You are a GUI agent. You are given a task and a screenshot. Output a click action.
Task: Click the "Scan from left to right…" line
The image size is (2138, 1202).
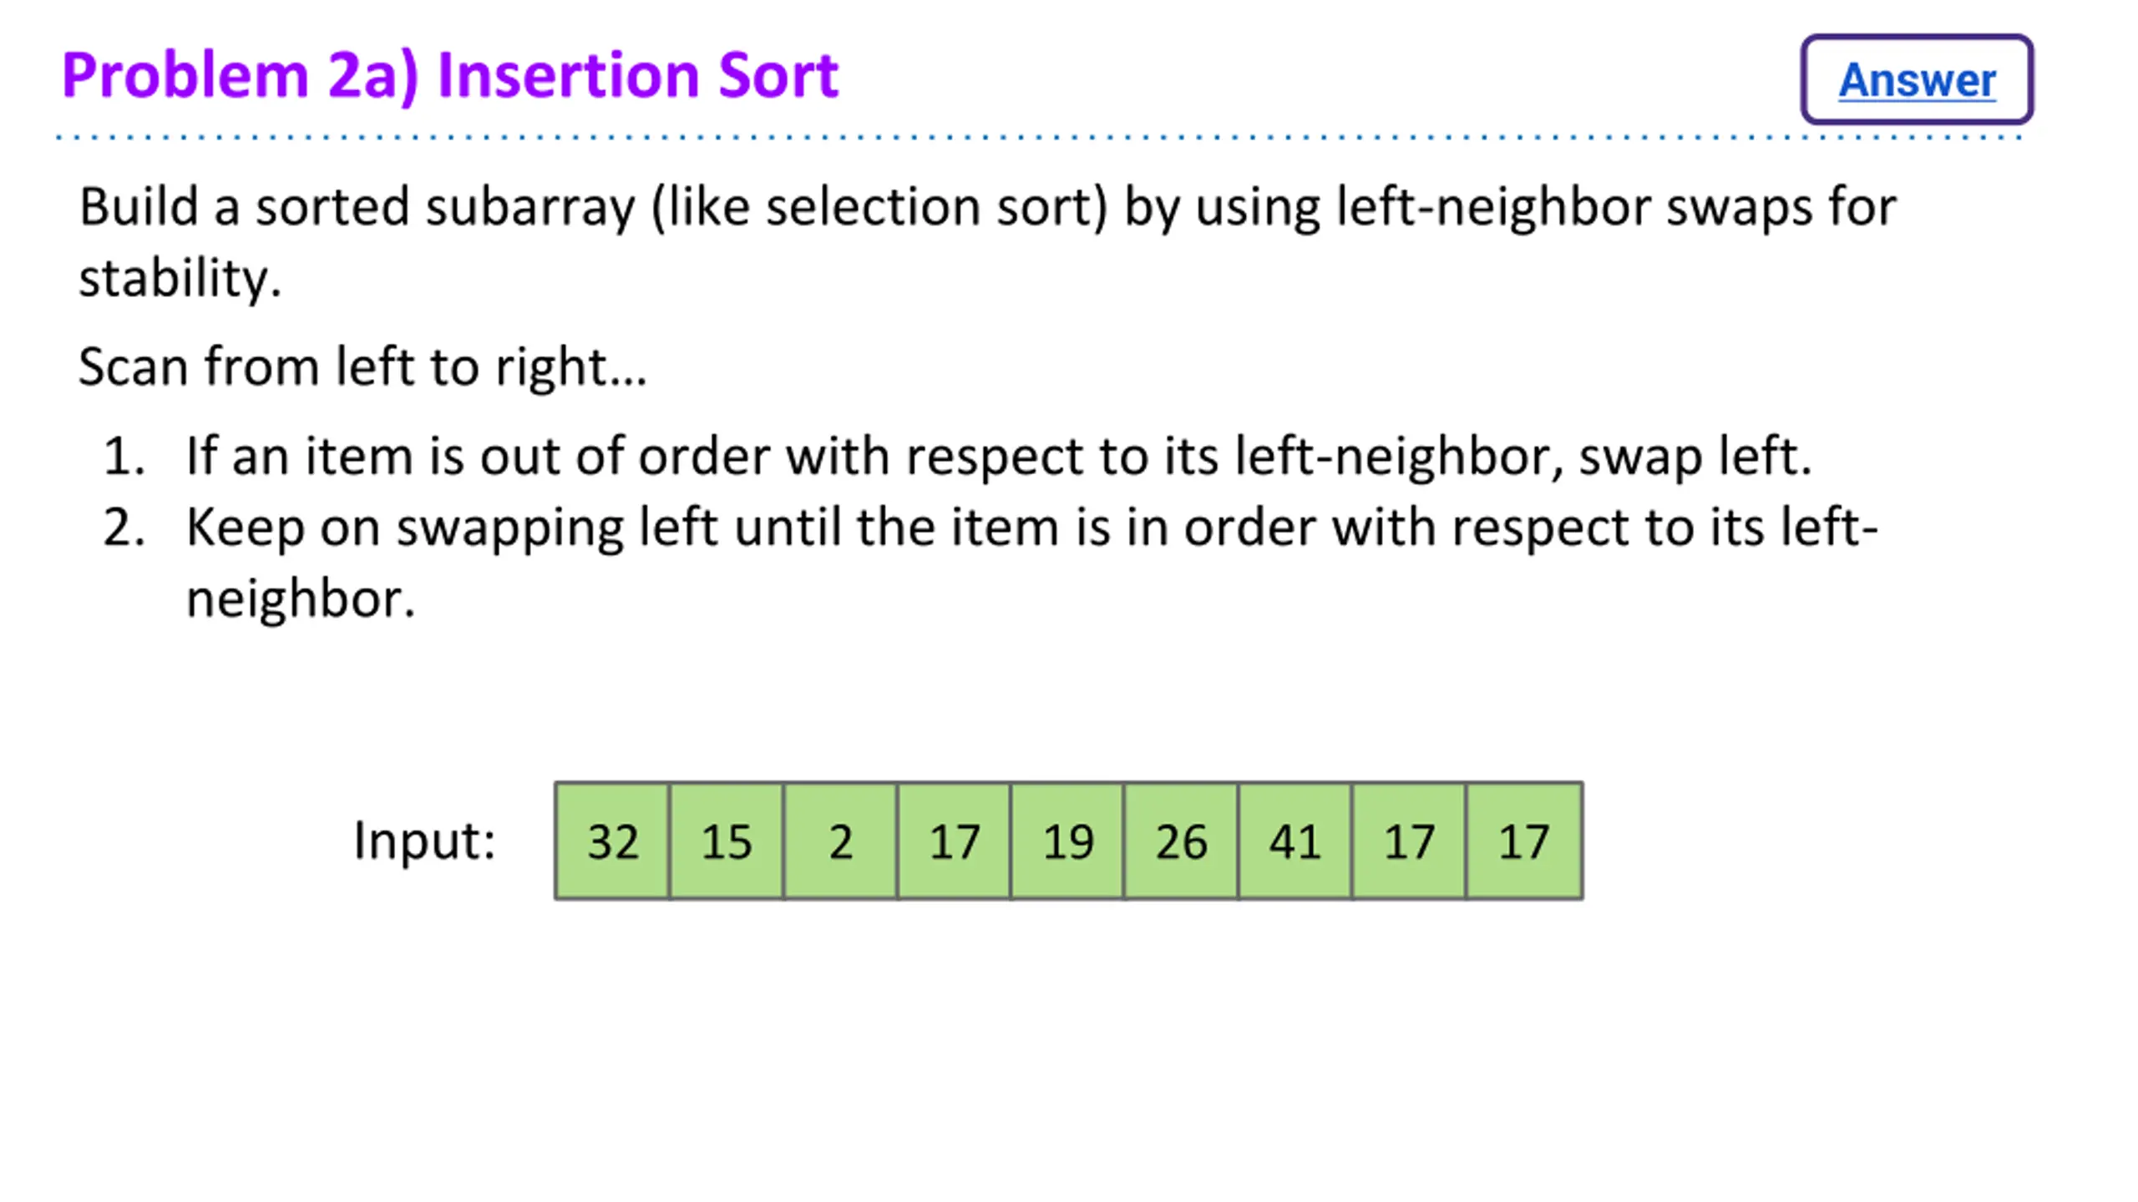(362, 367)
